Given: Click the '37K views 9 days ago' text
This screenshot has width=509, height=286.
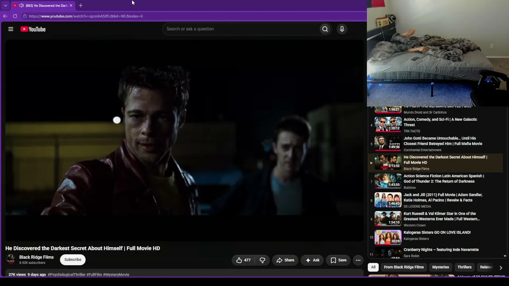Looking at the screenshot, I should pyautogui.click(x=27, y=274).
